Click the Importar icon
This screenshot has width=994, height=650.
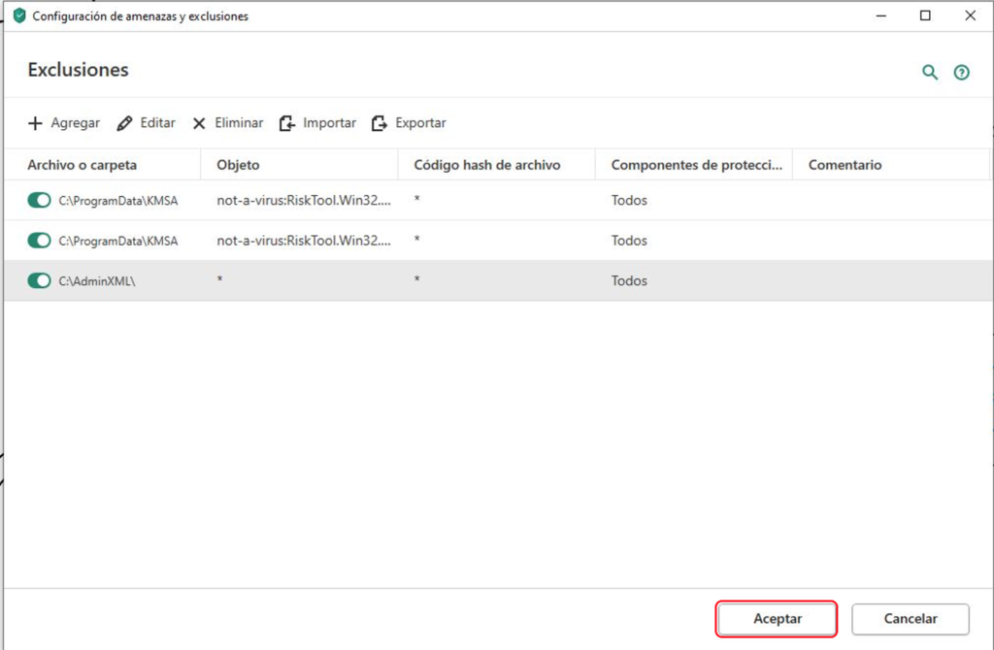tap(287, 123)
